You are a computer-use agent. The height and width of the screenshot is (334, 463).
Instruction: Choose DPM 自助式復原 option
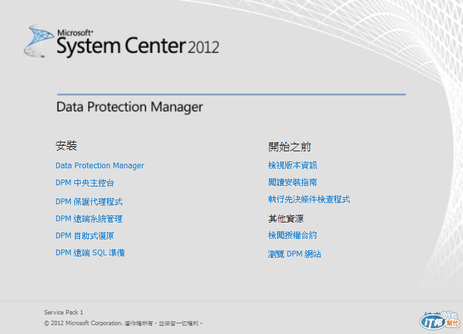pyautogui.click(x=84, y=236)
